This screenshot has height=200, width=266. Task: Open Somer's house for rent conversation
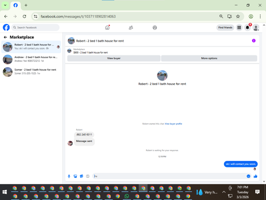point(31,71)
